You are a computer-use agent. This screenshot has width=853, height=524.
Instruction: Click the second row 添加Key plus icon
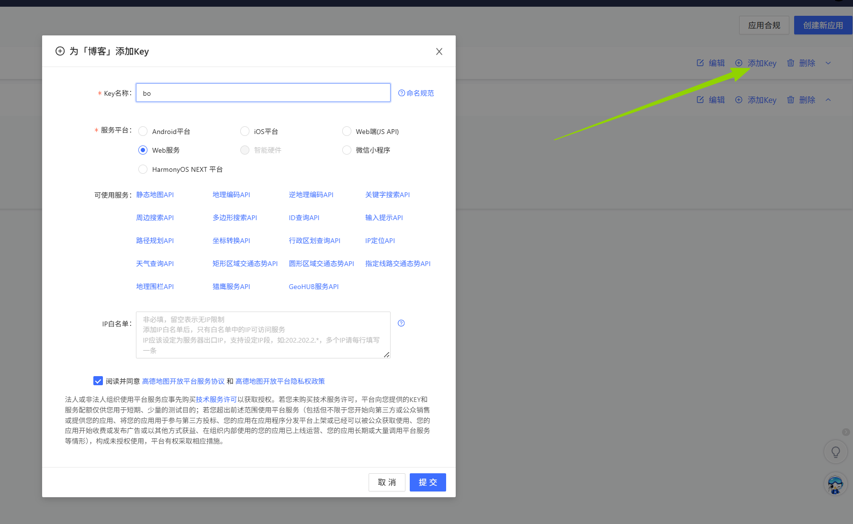(739, 100)
